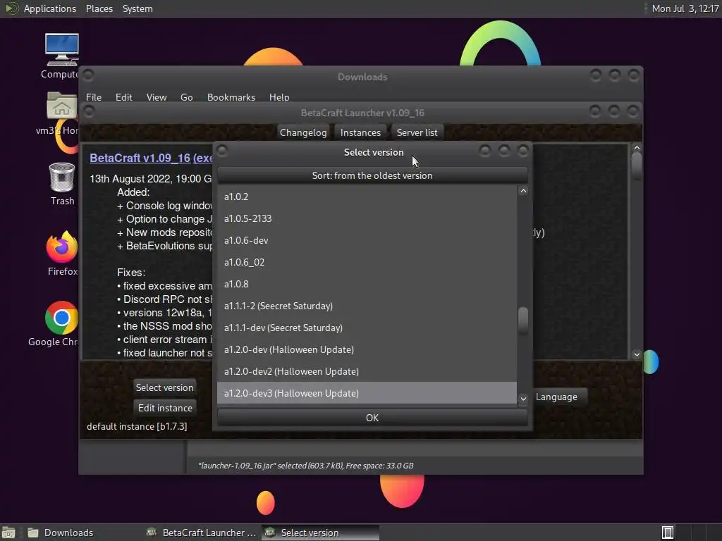Click the Select version dialog window-menu button
Viewport: 722px width, 541px height.
(222, 151)
